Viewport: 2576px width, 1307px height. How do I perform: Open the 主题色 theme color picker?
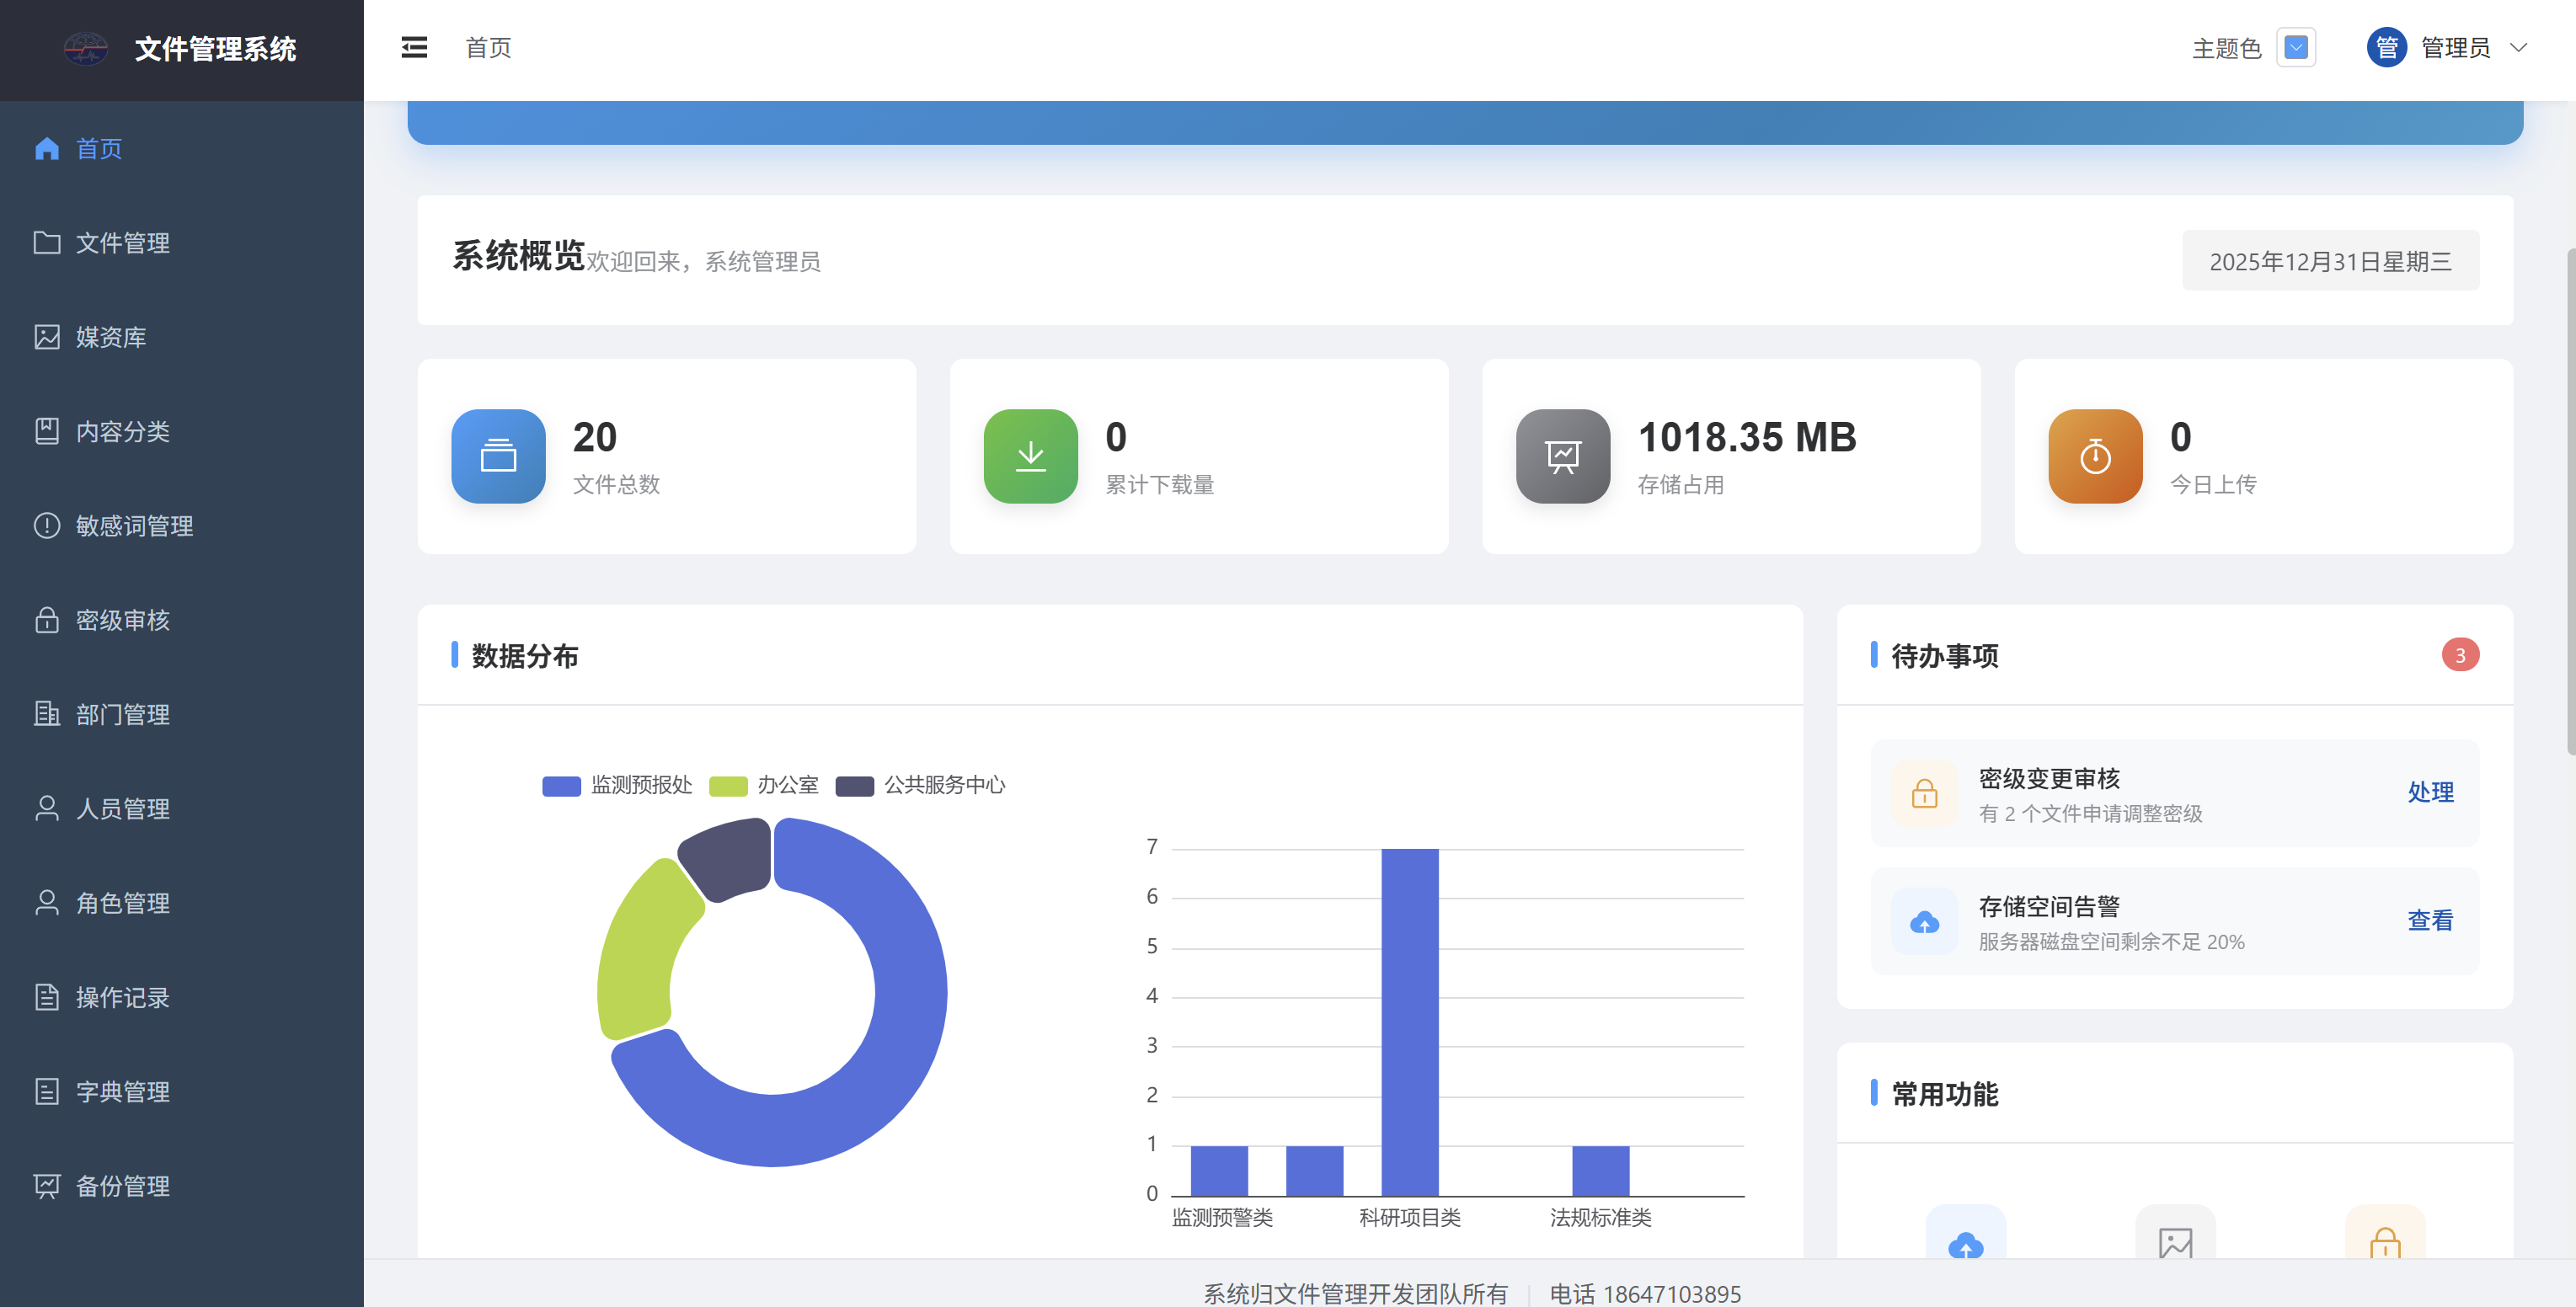pyautogui.click(x=2296, y=47)
